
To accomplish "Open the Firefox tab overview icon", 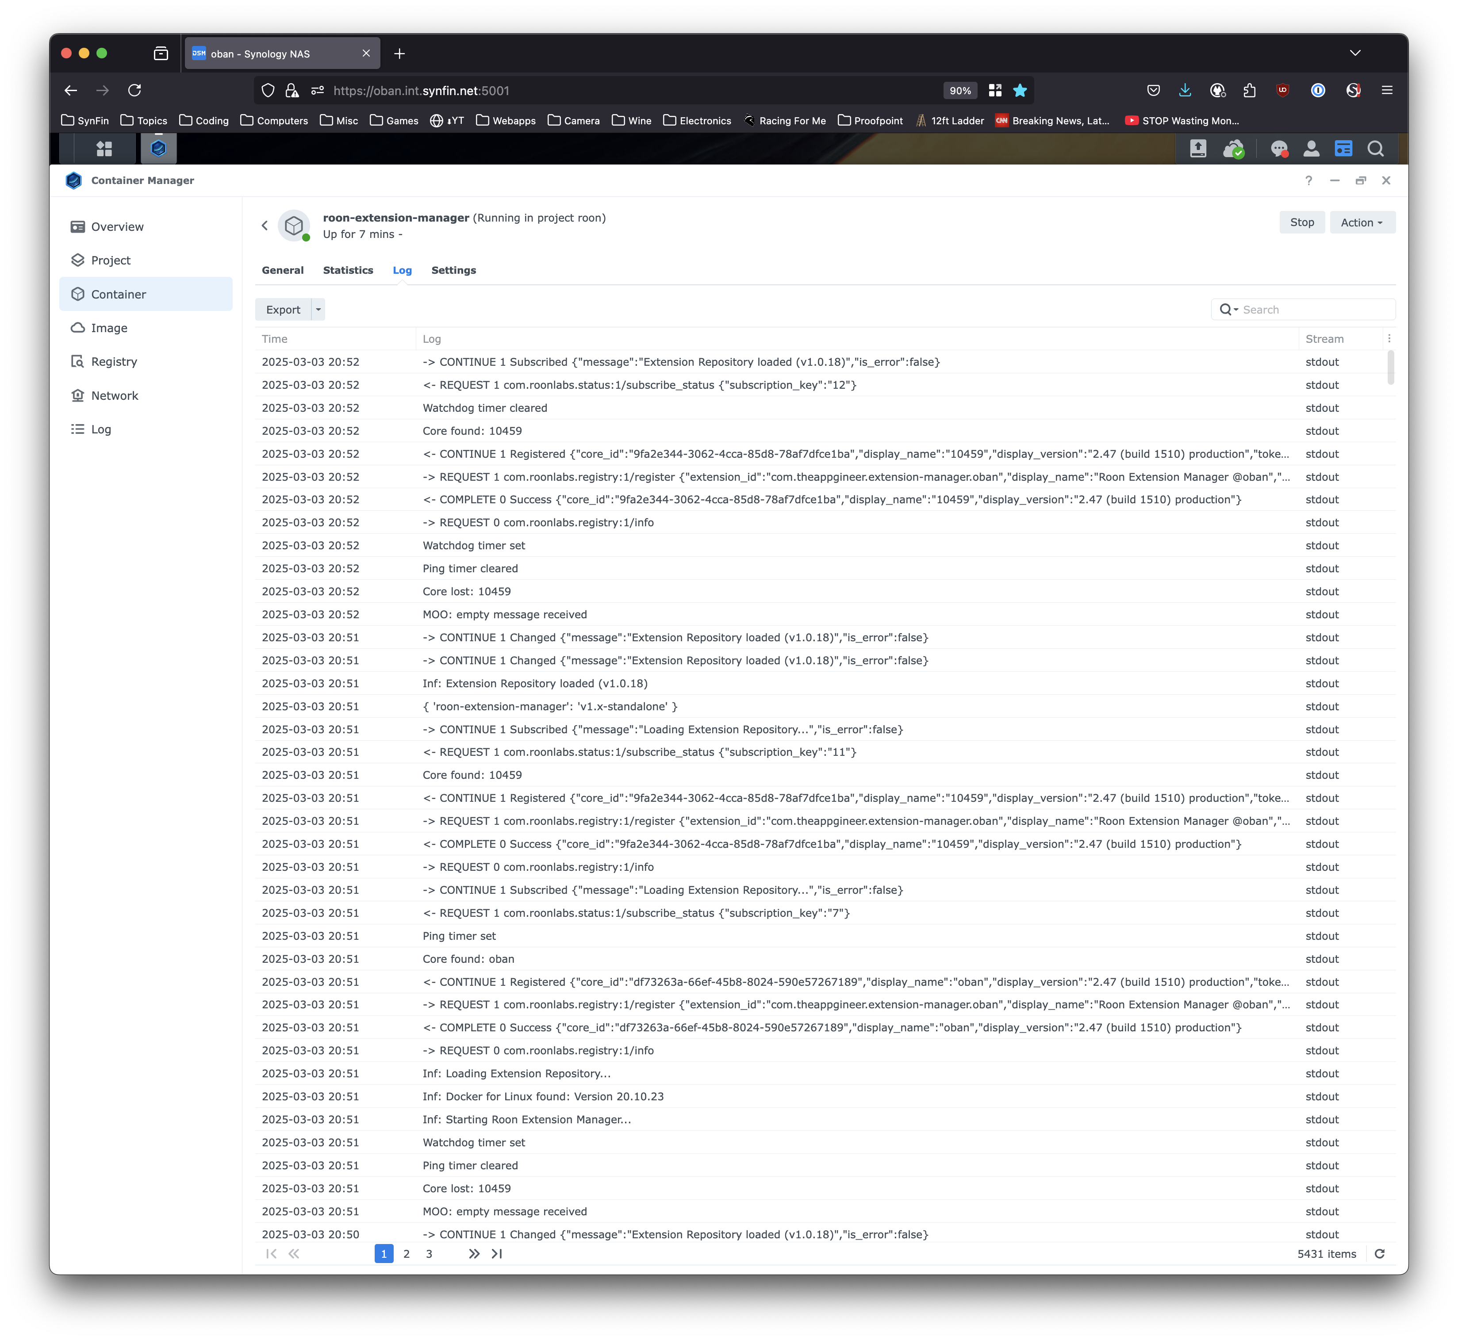I will [x=161, y=54].
